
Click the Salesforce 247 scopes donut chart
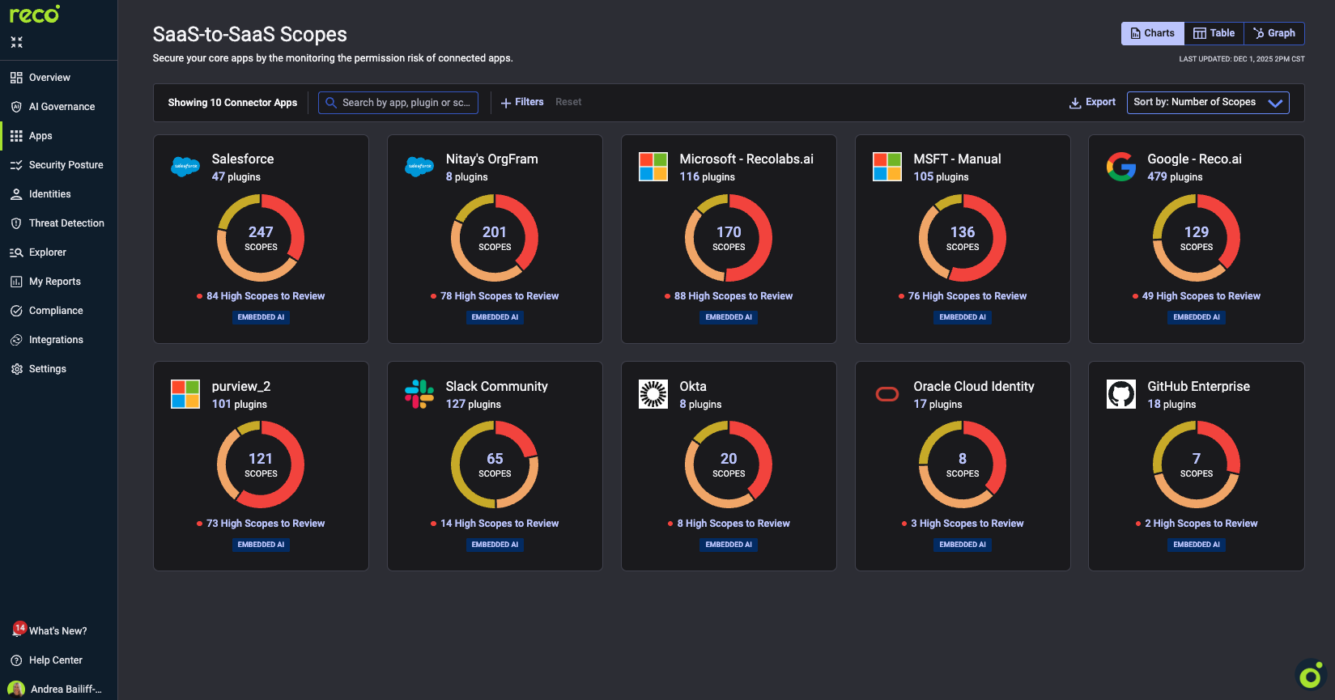pyautogui.click(x=261, y=238)
